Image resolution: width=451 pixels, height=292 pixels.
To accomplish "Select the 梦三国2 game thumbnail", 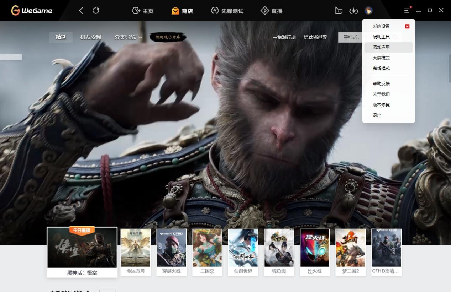I will [x=351, y=252].
